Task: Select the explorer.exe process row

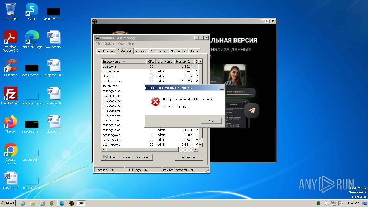Action: click(x=150, y=81)
